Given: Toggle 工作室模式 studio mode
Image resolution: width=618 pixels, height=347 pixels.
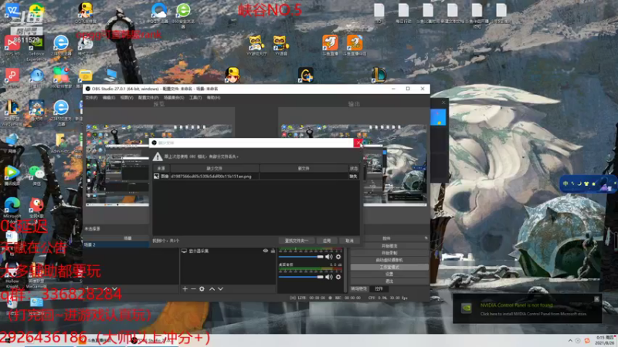Looking at the screenshot, I should tap(389, 267).
